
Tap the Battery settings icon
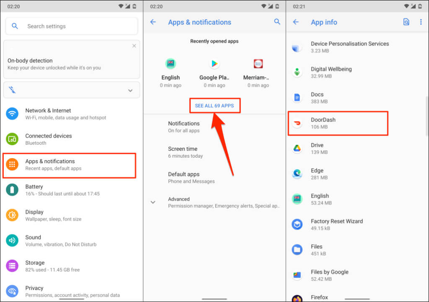pyautogui.click(x=12, y=190)
